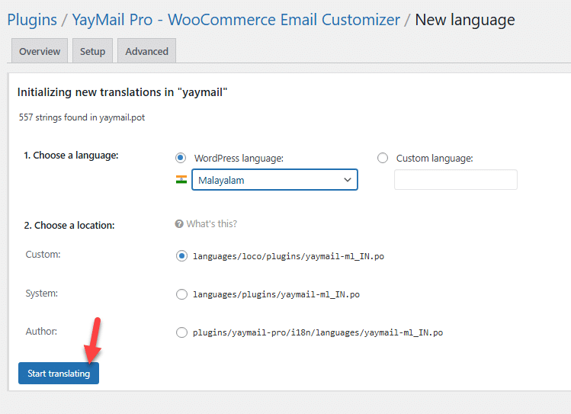Choose the System location radio button
Image resolution: width=571 pixels, height=414 pixels.
[181, 294]
